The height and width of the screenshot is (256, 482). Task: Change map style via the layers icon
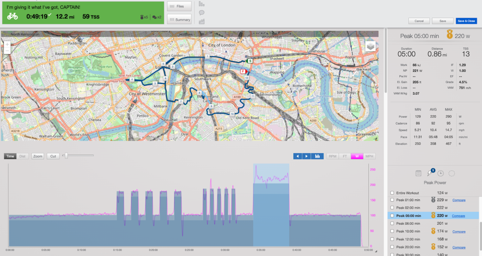pyautogui.click(x=370, y=46)
